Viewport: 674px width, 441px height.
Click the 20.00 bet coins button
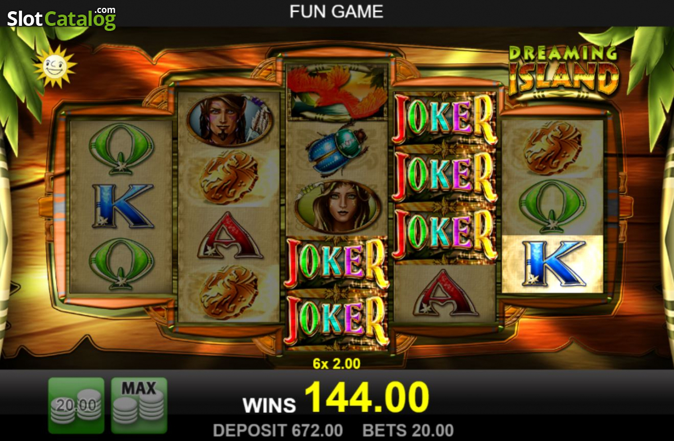[x=76, y=405]
